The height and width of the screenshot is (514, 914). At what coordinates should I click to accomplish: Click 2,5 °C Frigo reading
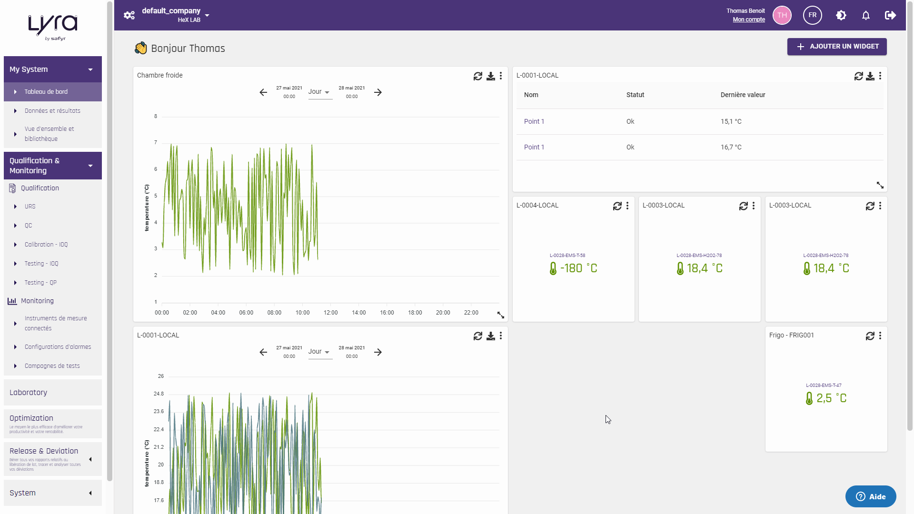[x=826, y=398]
